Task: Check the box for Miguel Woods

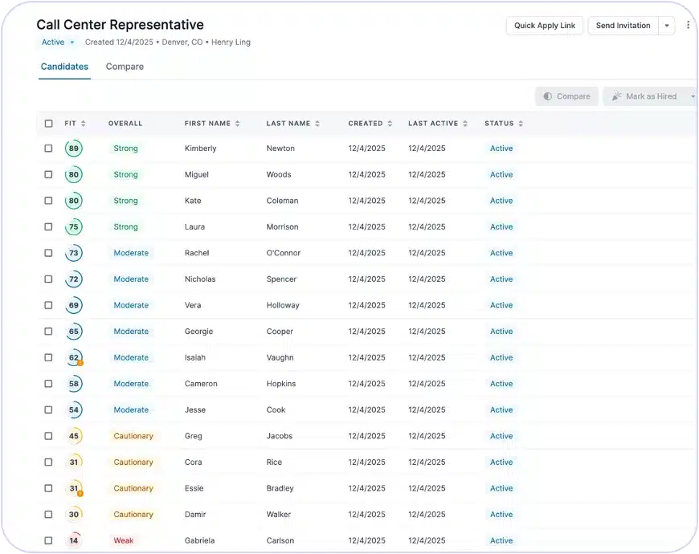Action: tap(48, 174)
